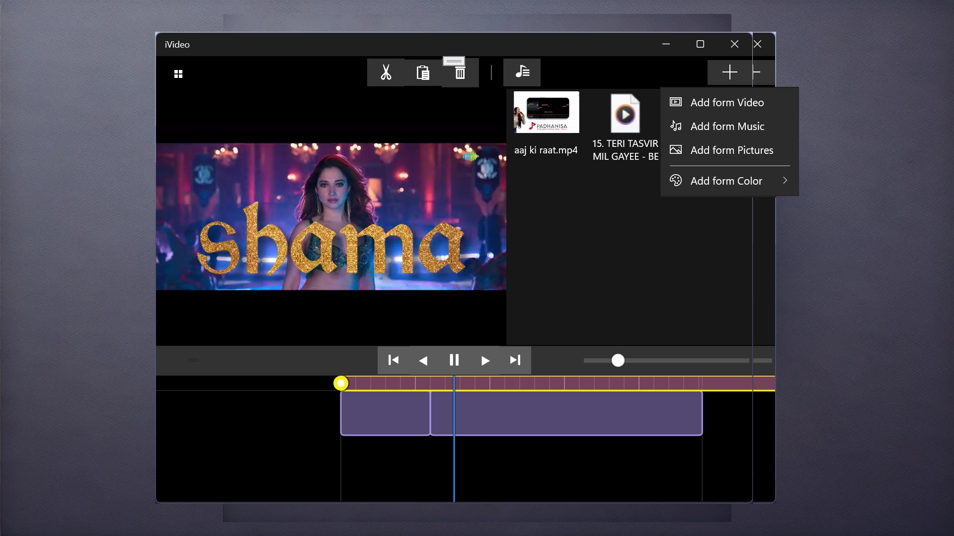Click the trash delete icon
The height and width of the screenshot is (536, 954).
(x=460, y=73)
